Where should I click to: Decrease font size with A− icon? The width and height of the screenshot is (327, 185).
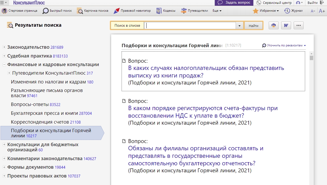(313, 11)
